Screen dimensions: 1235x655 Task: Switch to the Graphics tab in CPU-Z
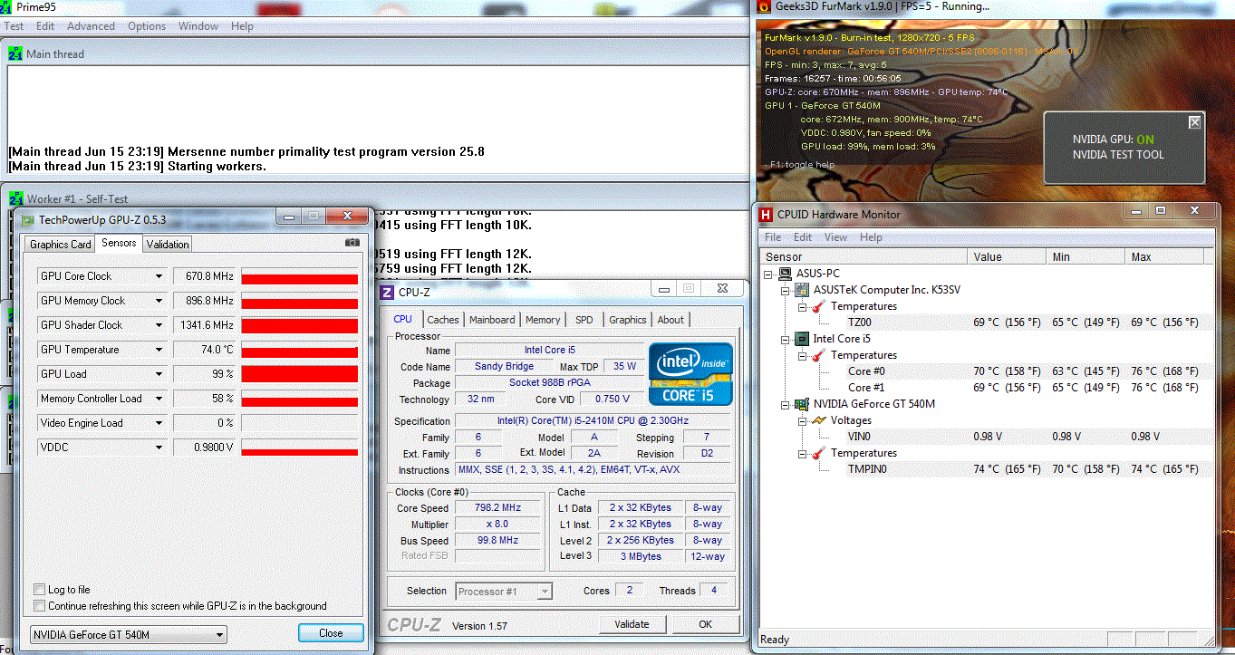628,320
